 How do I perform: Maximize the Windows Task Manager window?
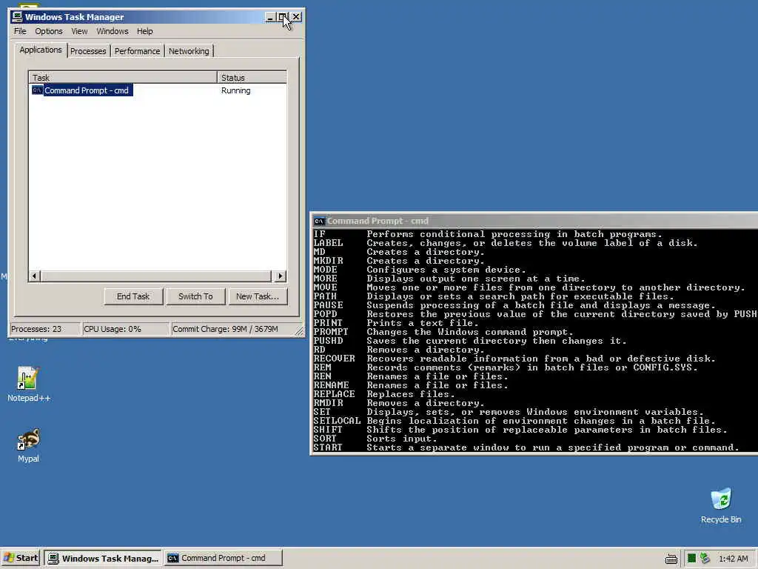pyautogui.click(x=282, y=18)
